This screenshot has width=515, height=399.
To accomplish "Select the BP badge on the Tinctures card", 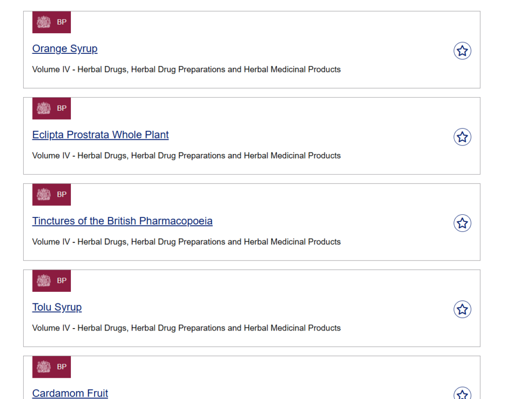I will click(x=51, y=194).
